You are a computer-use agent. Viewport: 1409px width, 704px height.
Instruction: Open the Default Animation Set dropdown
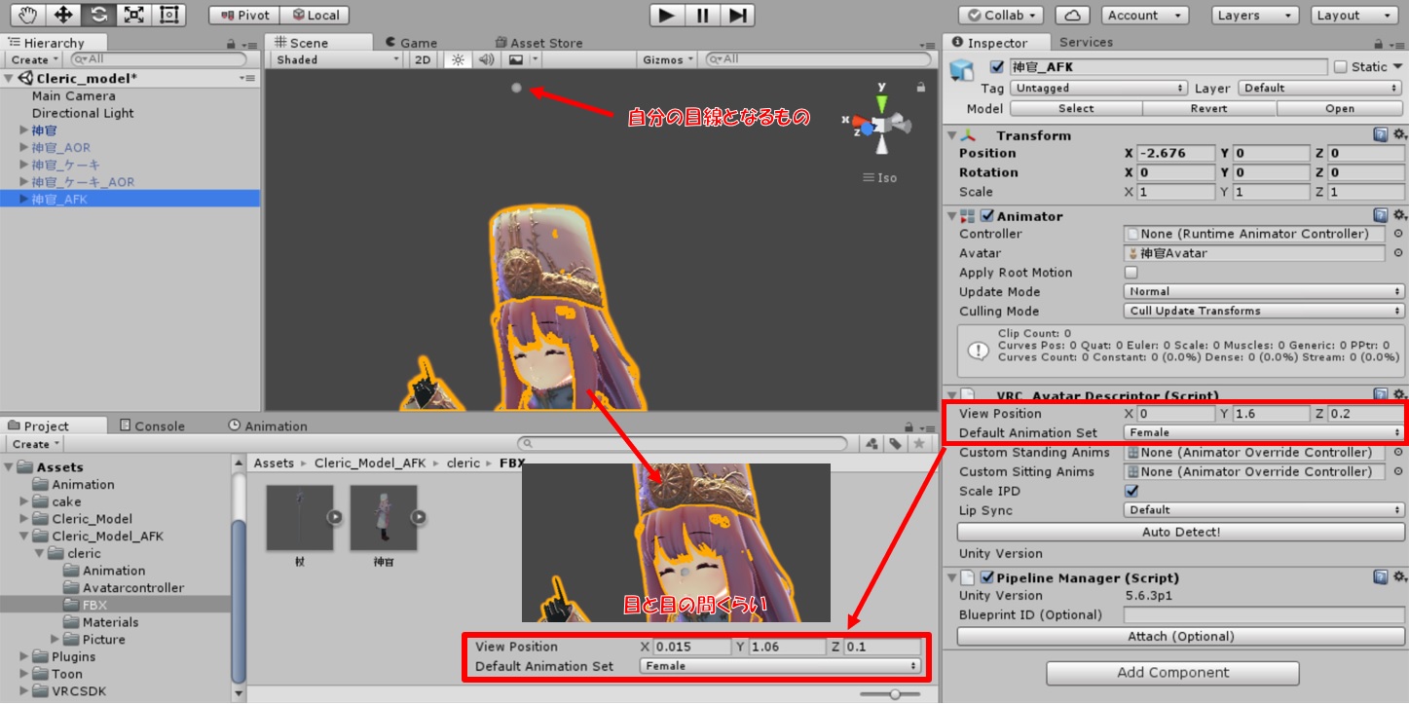coord(1262,432)
